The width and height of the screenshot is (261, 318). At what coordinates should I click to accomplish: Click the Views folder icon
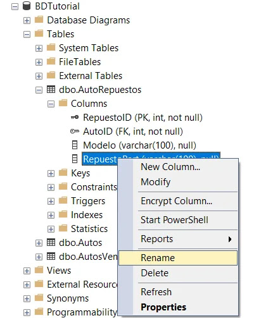(x=39, y=270)
